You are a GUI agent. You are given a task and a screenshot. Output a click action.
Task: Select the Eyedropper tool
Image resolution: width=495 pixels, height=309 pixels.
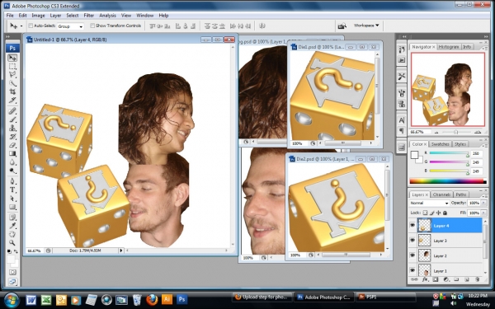pos(12,226)
